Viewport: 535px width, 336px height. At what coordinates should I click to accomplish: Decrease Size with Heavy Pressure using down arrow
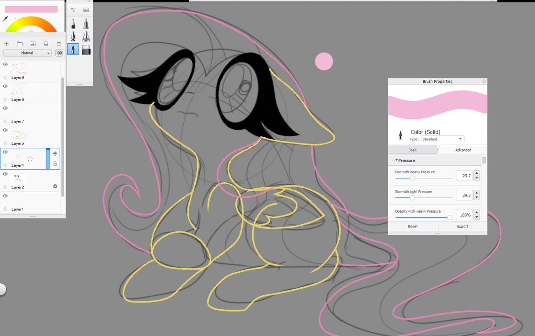(477, 178)
